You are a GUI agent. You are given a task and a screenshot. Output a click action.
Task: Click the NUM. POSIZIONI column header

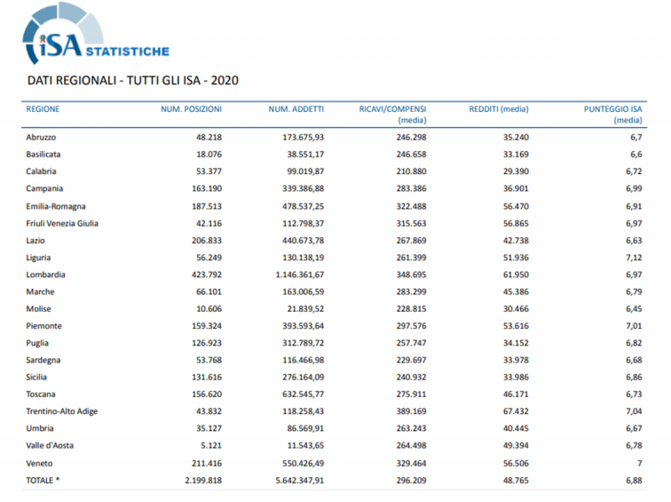click(x=191, y=109)
